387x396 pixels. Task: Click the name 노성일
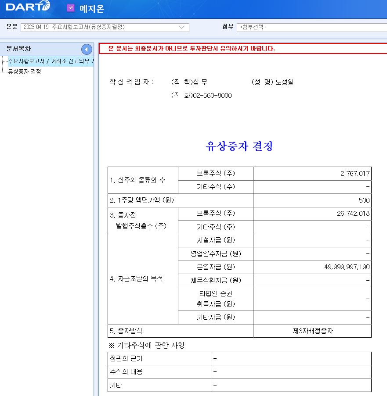click(x=284, y=82)
